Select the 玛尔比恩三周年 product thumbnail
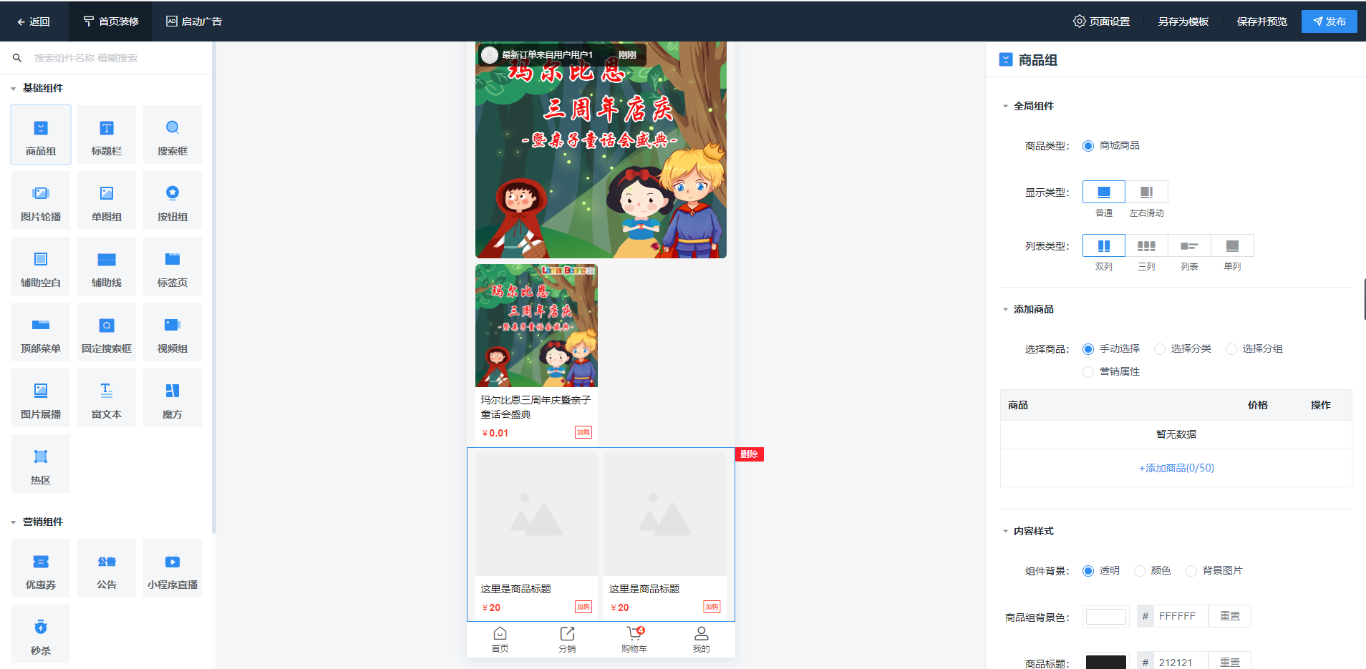 (536, 326)
